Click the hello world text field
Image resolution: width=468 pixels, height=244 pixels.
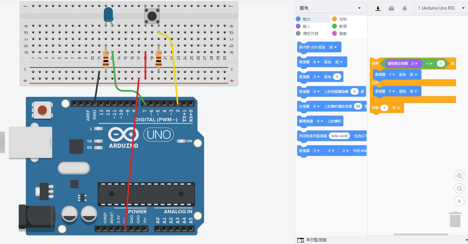tap(339, 136)
